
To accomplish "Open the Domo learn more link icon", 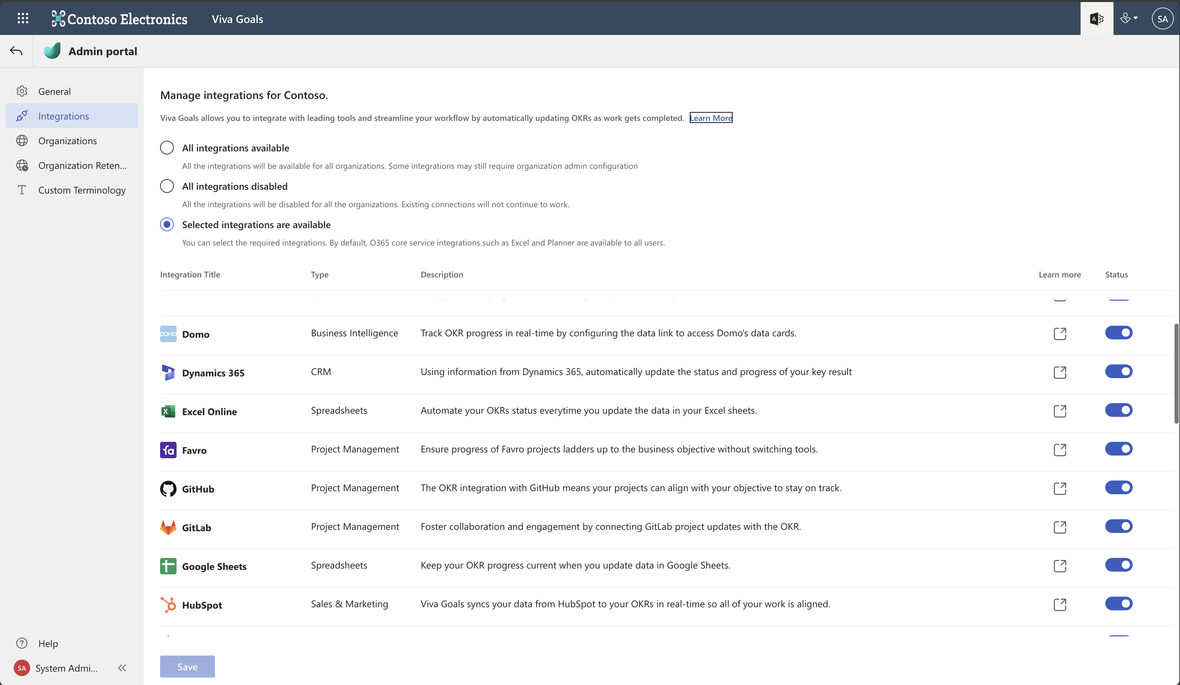I will (1060, 334).
